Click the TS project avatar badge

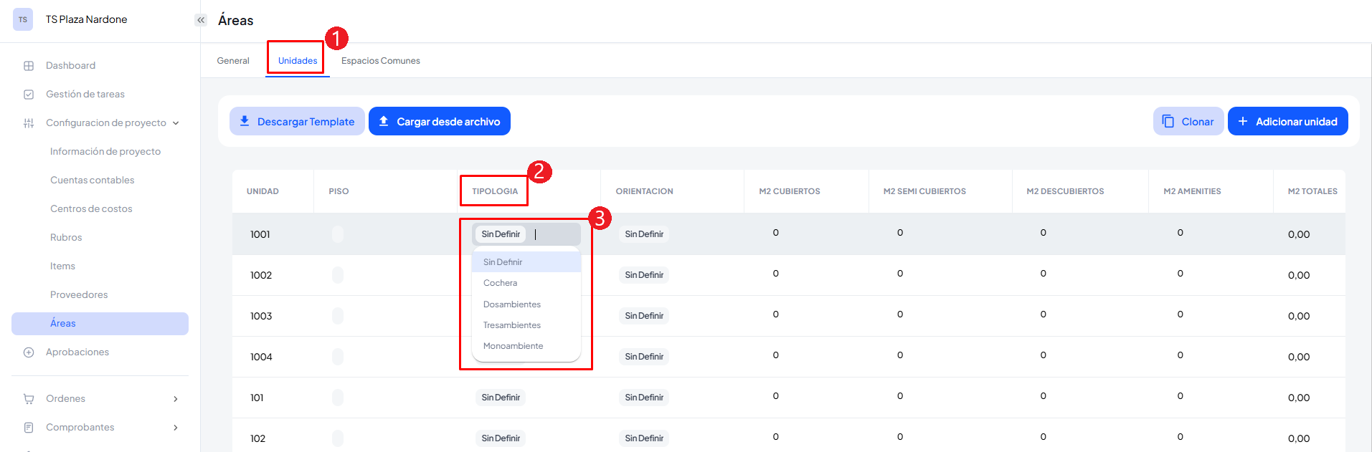click(23, 19)
